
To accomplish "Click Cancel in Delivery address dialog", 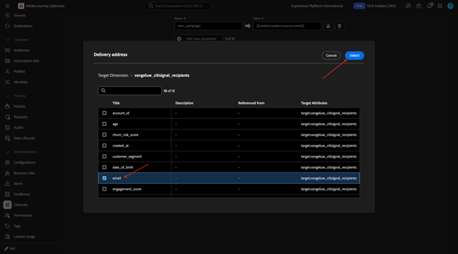I will point(331,56).
